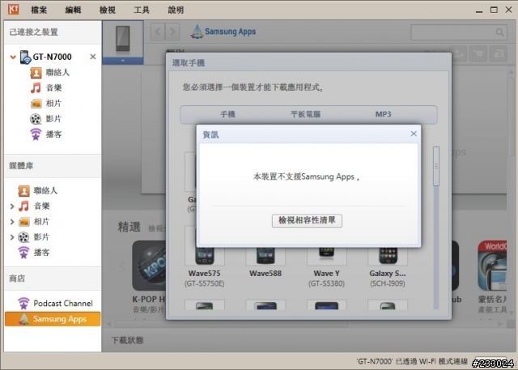518x370 pixels.
Task: Open the shopping cart icon
Action: [x=478, y=54]
